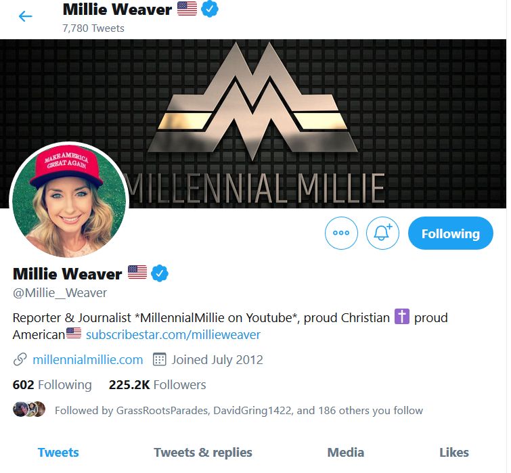Open the subscribestar.com/millieweaver link

[x=173, y=335]
